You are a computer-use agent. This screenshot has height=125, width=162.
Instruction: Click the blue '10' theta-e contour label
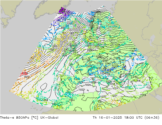pyautogui.click(x=58, y=24)
